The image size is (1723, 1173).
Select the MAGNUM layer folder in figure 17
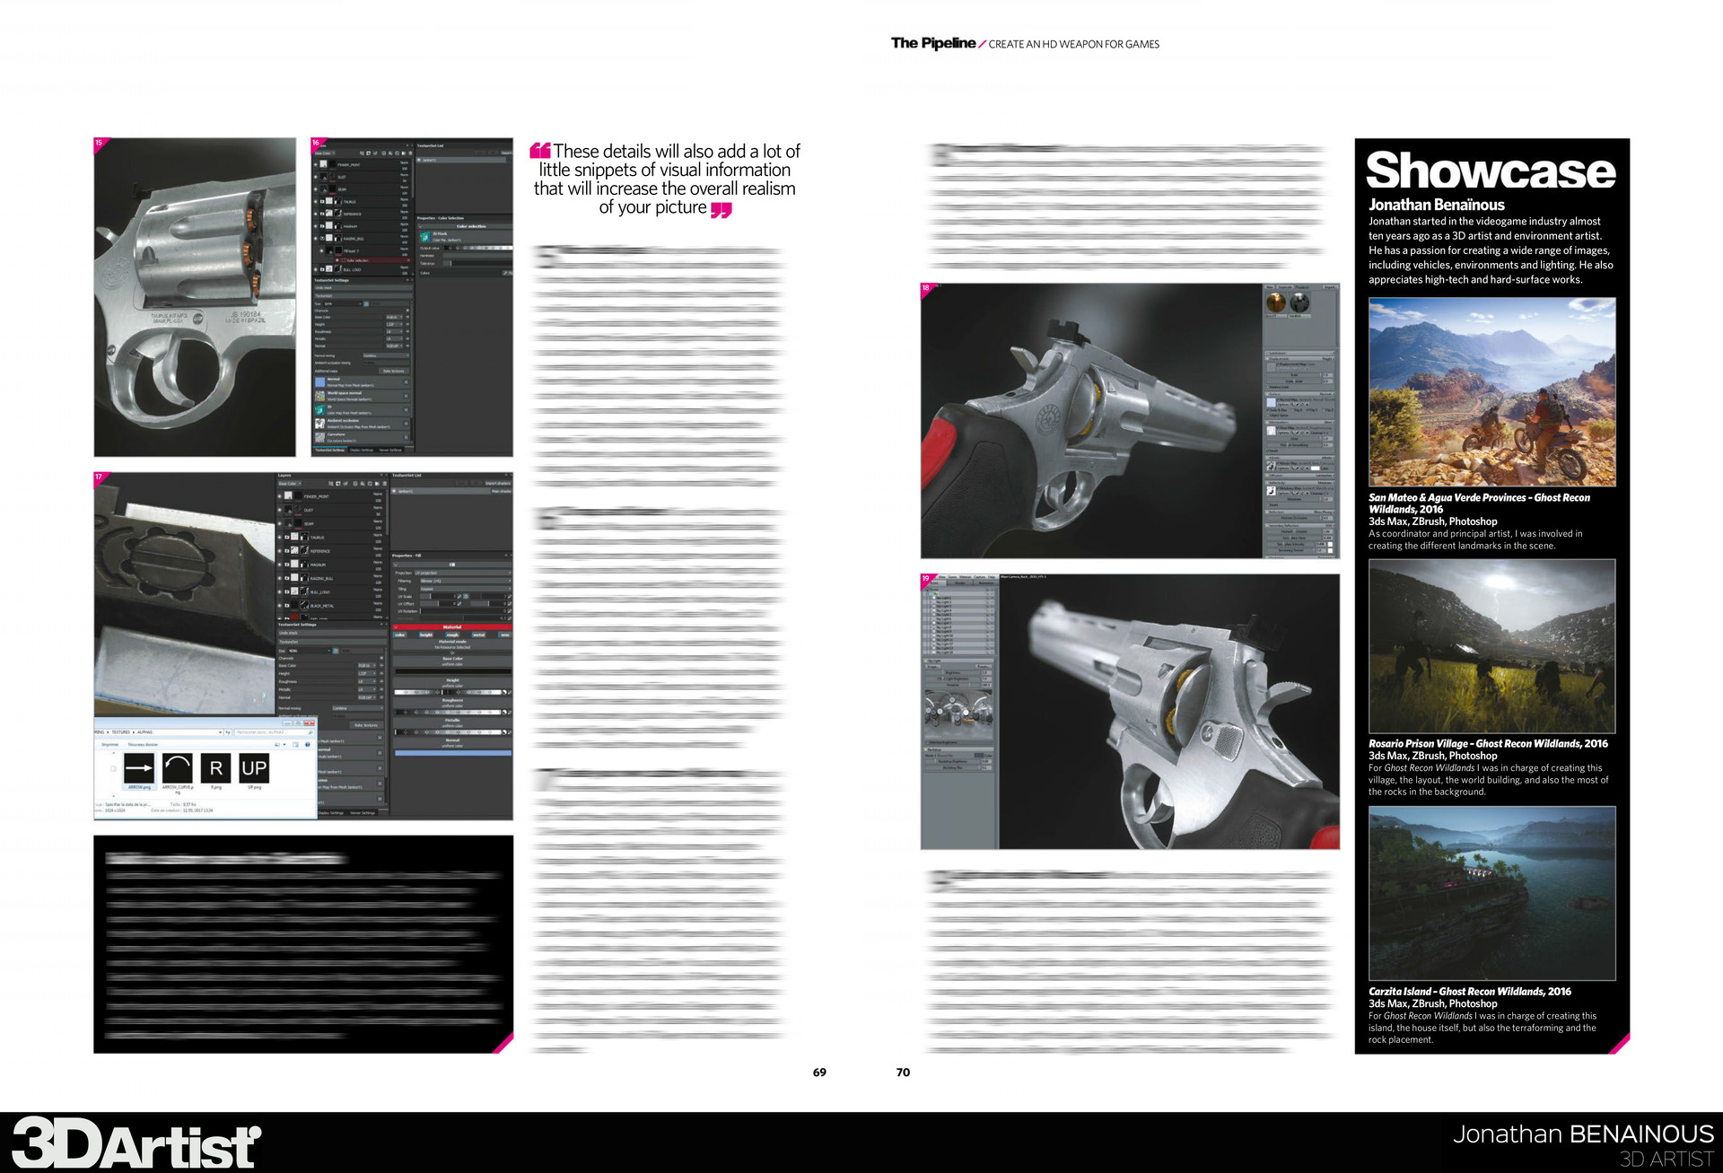(330, 565)
